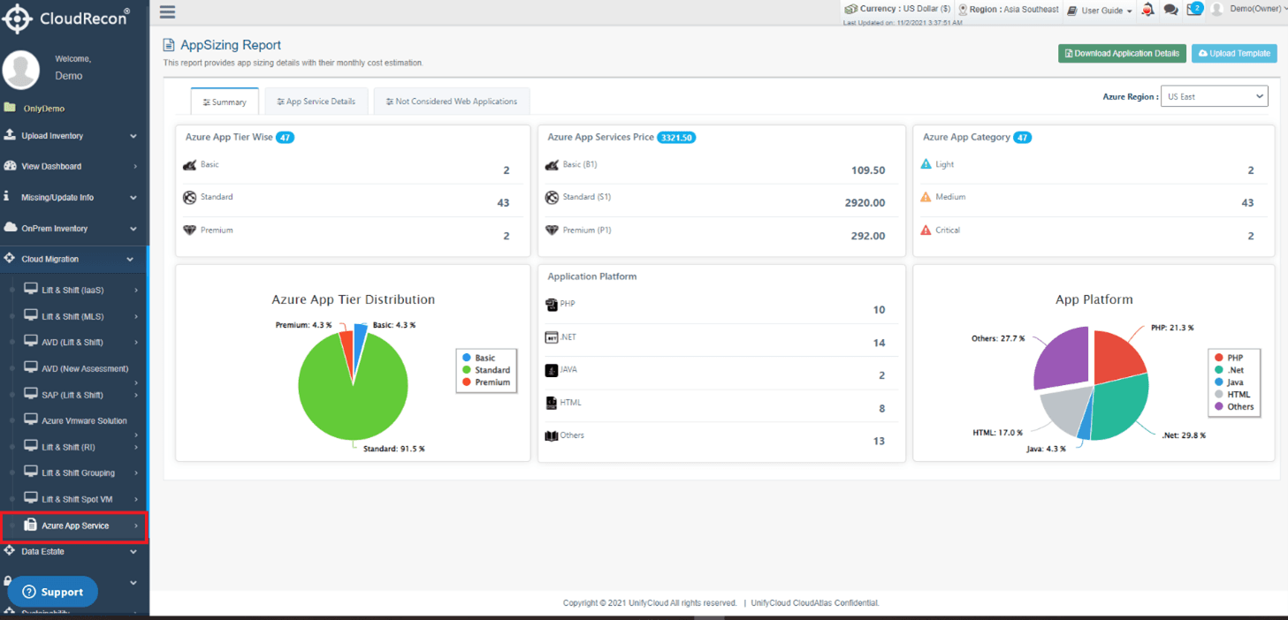Open the User Guide dropdown
The width and height of the screenshot is (1288, 620).
pyautogui.click(x=1100, y=11)
